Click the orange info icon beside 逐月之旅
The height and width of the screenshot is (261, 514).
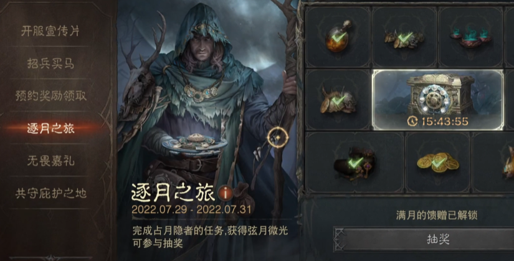tap(226, 193)
